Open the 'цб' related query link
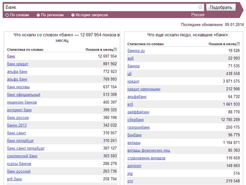This screenshot has width=246, height=185. tap(129, 73)
